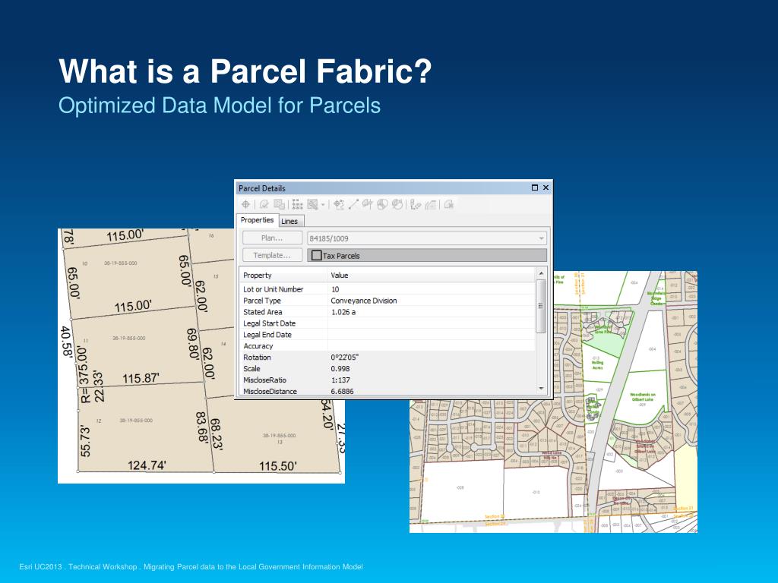Screen dimensions: 778x583
Task: Click the neighborhood parcel map image at right
Action: 553,402
